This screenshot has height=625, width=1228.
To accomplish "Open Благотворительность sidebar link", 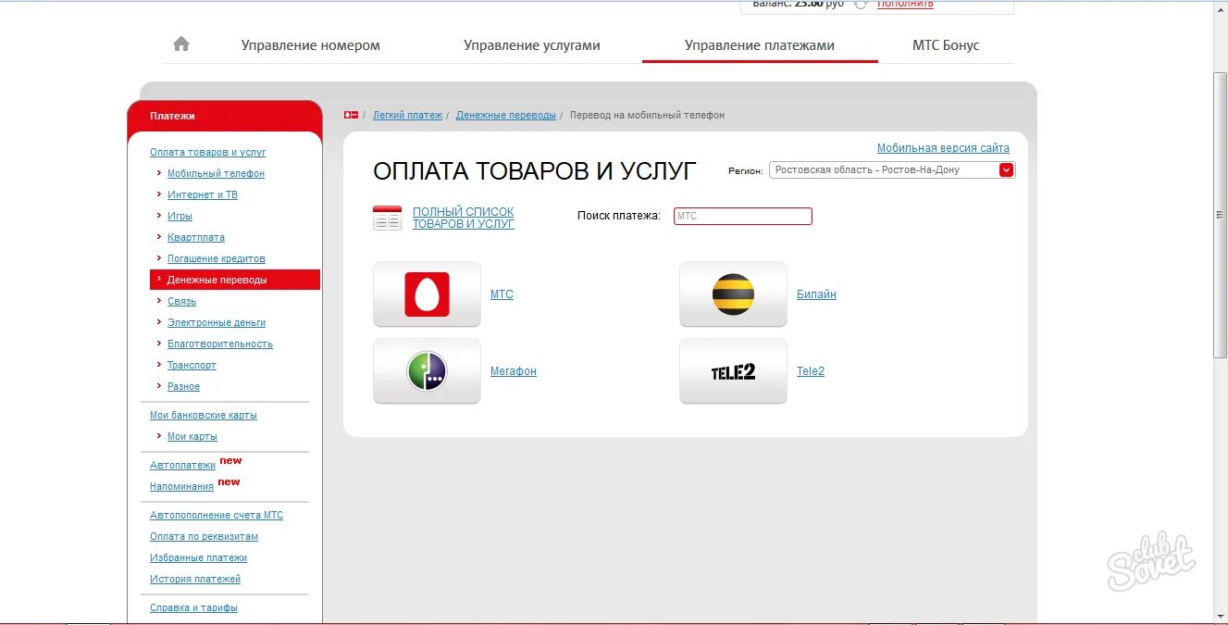I will [220, 344].
